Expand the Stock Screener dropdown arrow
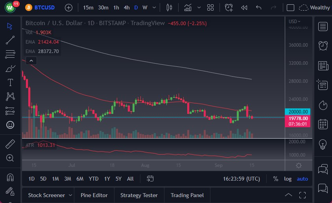 [70, 195]
